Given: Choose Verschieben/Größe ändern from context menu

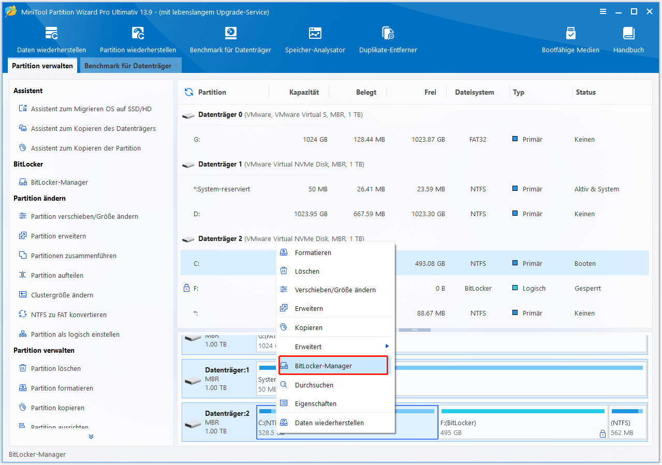Looking at the screenshot, I should coord(335,290).
